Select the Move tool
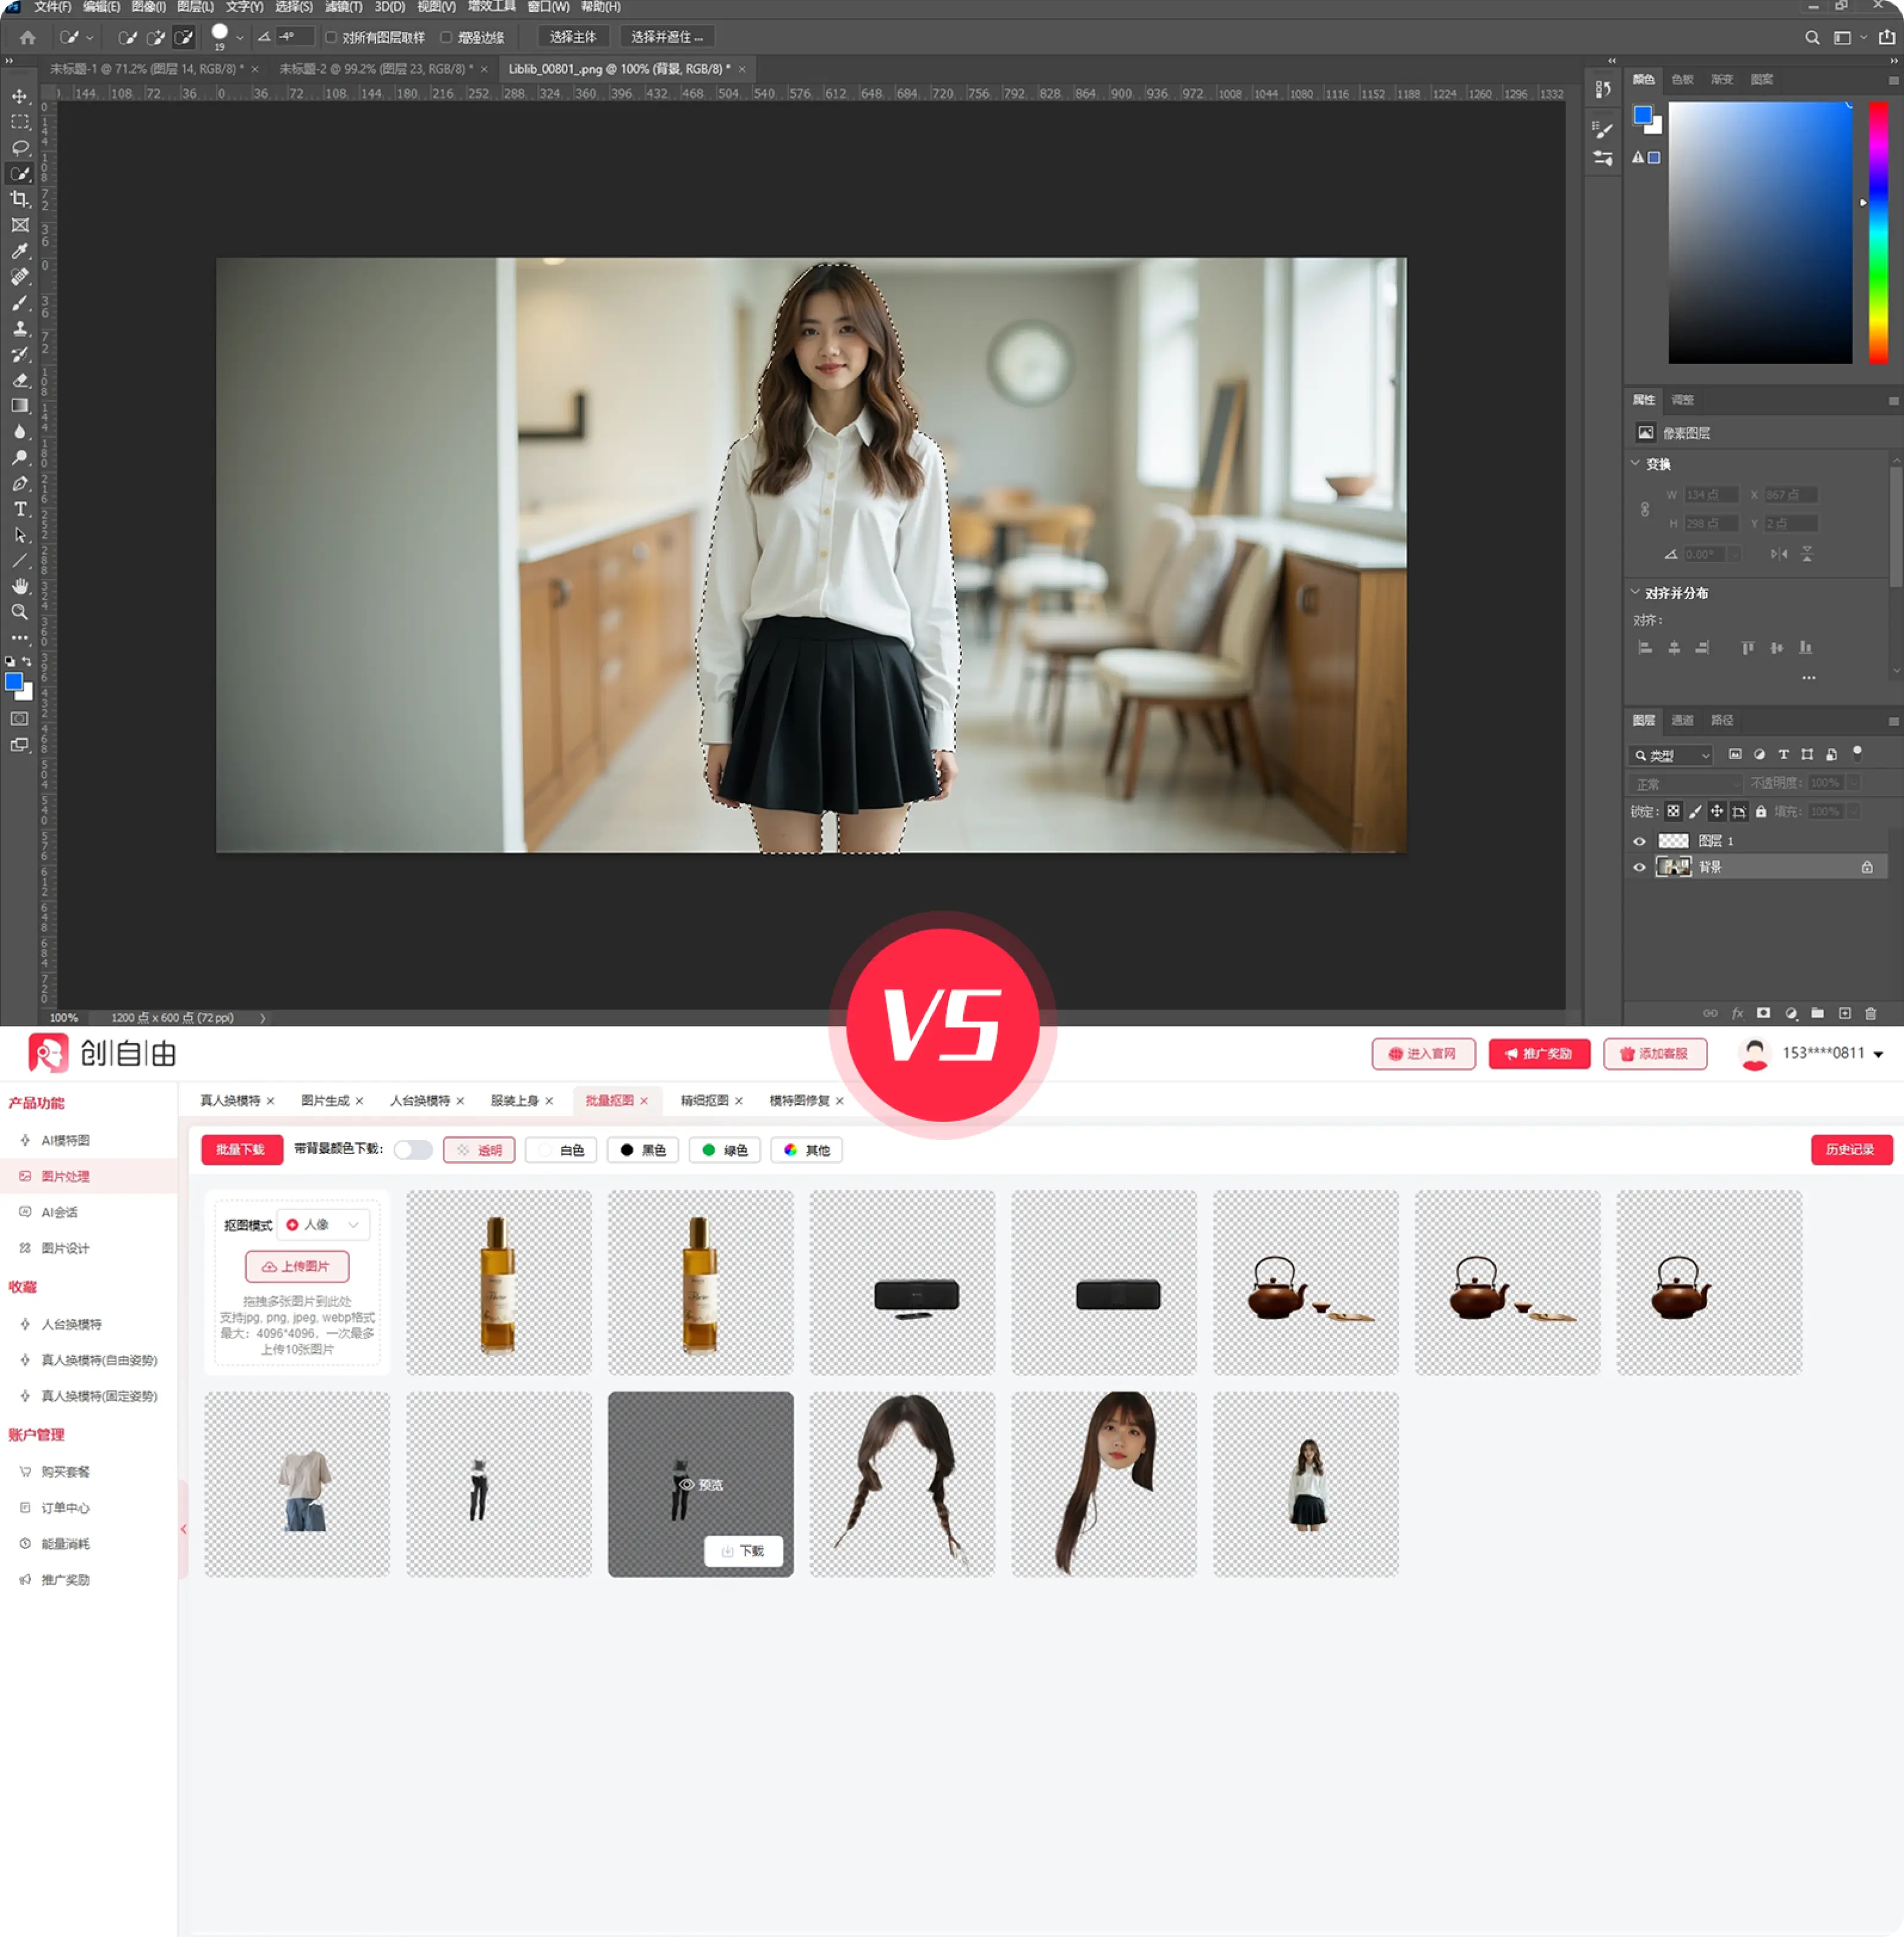The height and width of the screenshot is (1937, 1904). 20,97
